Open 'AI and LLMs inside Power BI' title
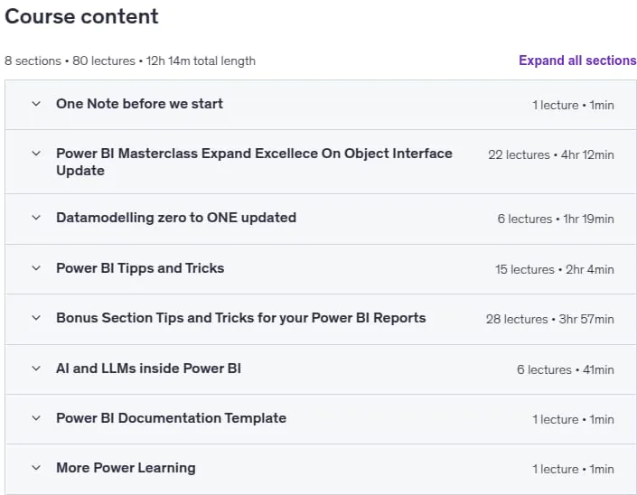 [148, 369]
